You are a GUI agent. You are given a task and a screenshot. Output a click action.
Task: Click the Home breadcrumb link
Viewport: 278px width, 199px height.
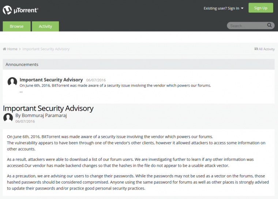12,49
